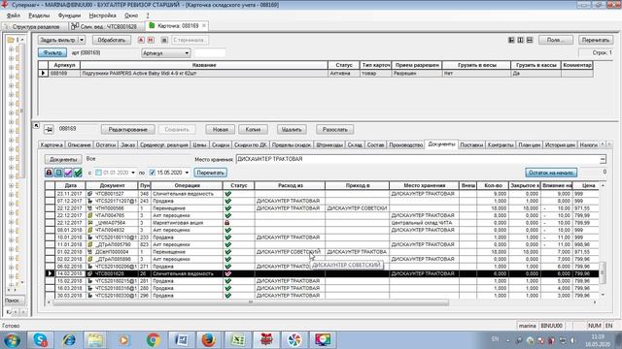Click the Разослать button
Image resolution: width=622 pixels, height=349 pixels.
click(x=334, y=129)
